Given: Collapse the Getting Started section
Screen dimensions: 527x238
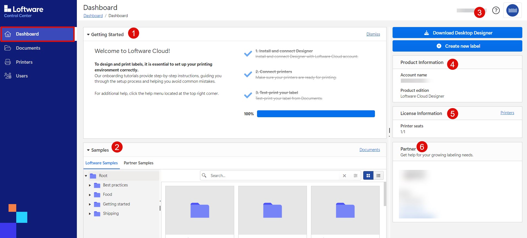Looking at the screenshot, I should tap(88, 35).
